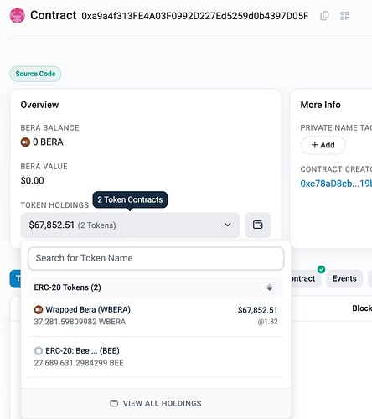Click the Wrapped Bera token icon

pyautogui.click(x=39, y=309)
